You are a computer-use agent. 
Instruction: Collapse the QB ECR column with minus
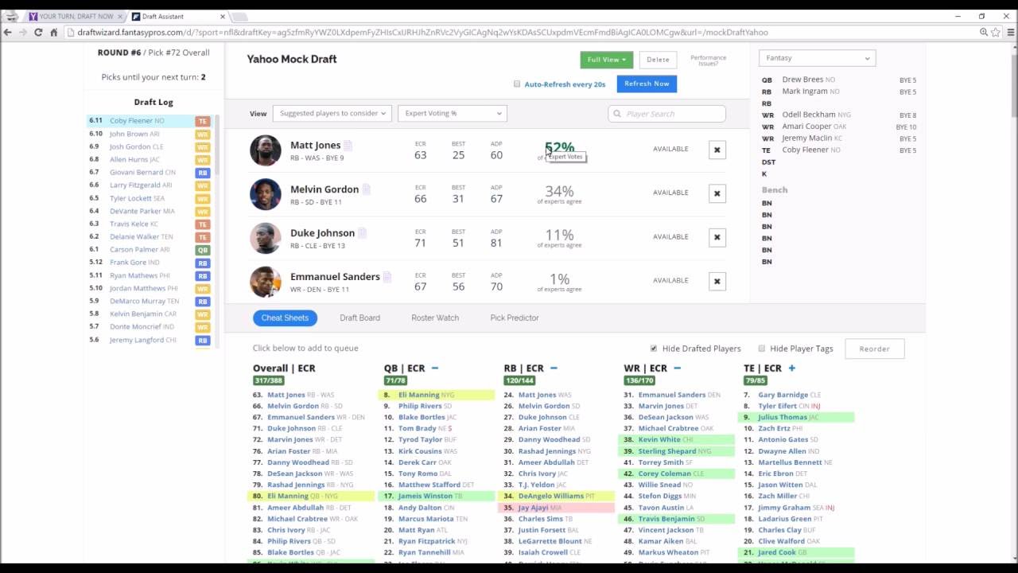(435, 368)
